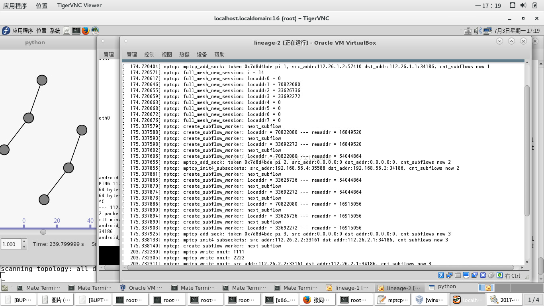The image size is (544, 306).
Task: Click the 1 / 4 workspace indicator
Action: [534, 300]
